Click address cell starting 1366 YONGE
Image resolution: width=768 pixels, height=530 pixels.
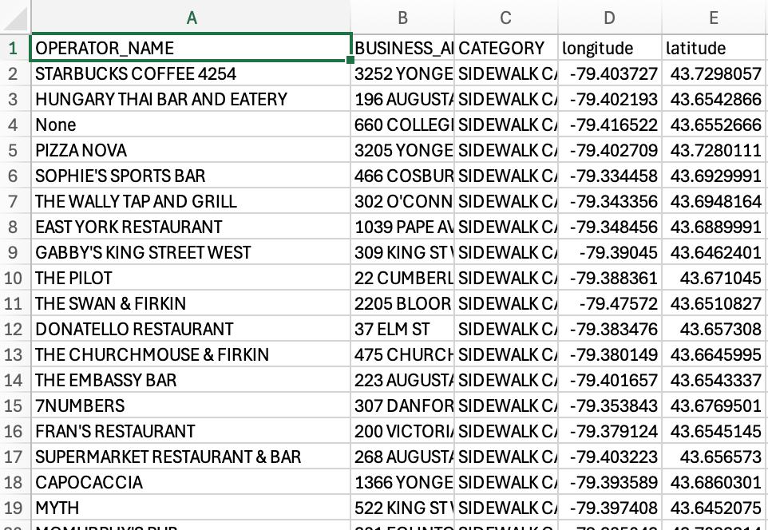402,482
